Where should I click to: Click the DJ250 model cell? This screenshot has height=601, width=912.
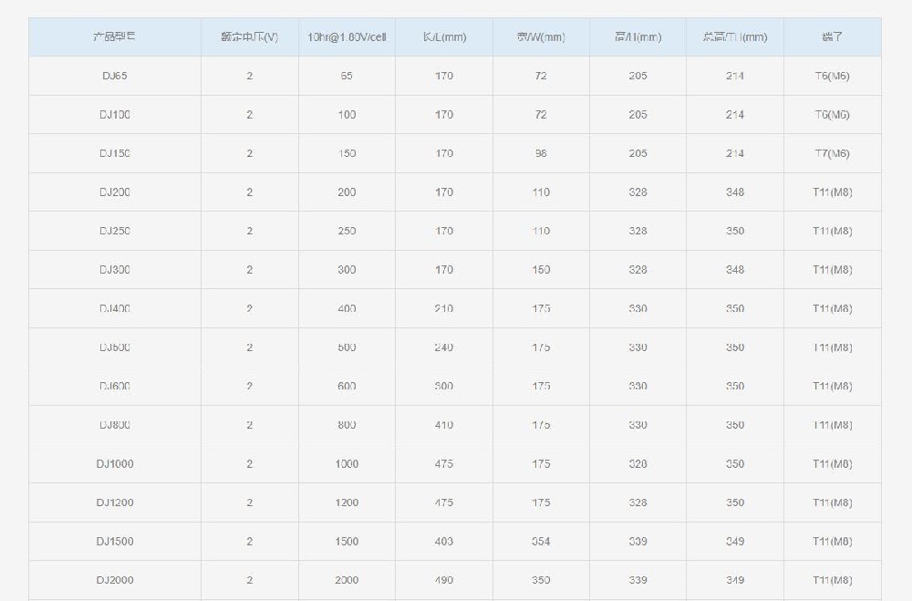[x=115, y=231]
